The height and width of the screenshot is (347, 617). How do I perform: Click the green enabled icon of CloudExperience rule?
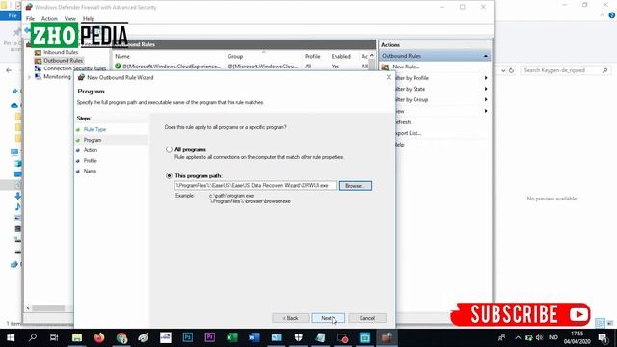coord(118,67)
